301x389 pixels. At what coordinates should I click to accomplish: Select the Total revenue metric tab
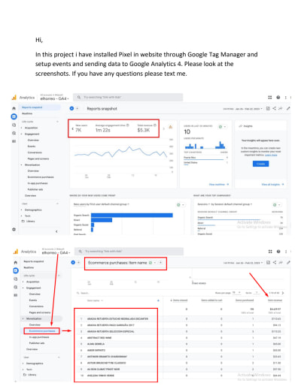[147, 128]
